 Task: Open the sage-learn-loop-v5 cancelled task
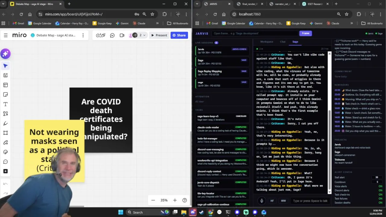click(x=222, y=118)
